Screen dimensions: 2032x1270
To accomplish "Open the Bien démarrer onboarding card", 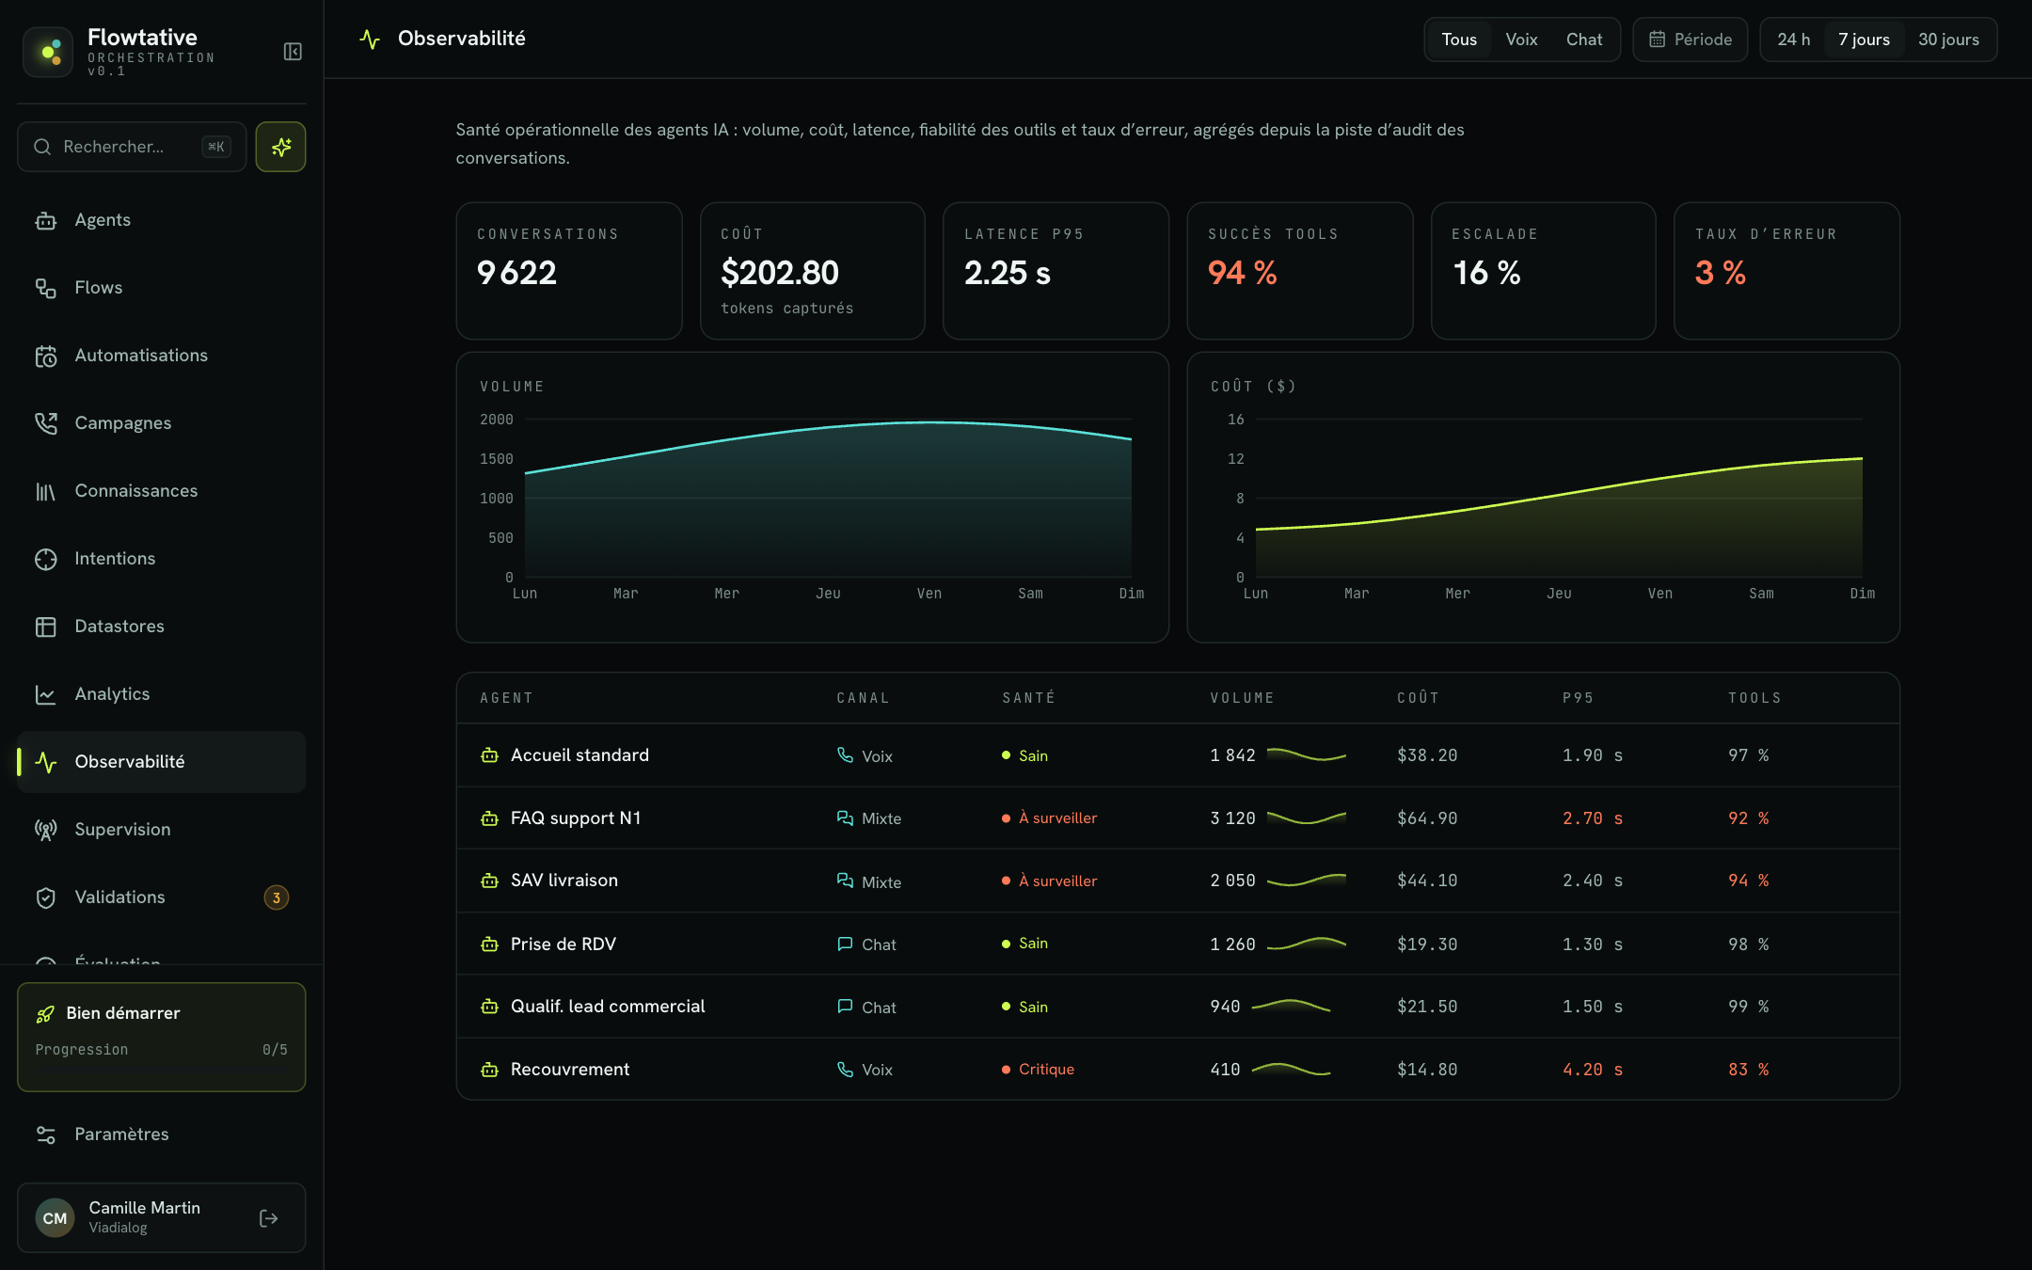I will (162, 1037).
